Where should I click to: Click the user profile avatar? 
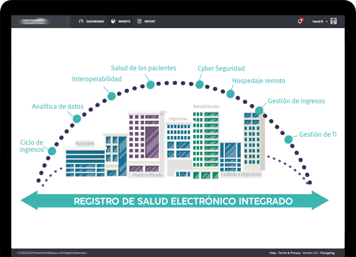(333, 21)
